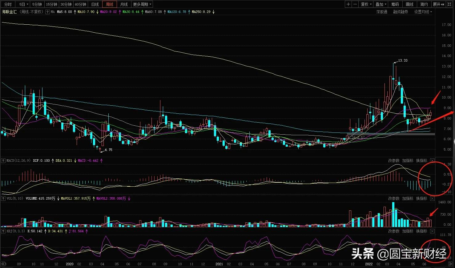Click the 融资融券 link
This screenshot has width=455, height=268.
401,12
